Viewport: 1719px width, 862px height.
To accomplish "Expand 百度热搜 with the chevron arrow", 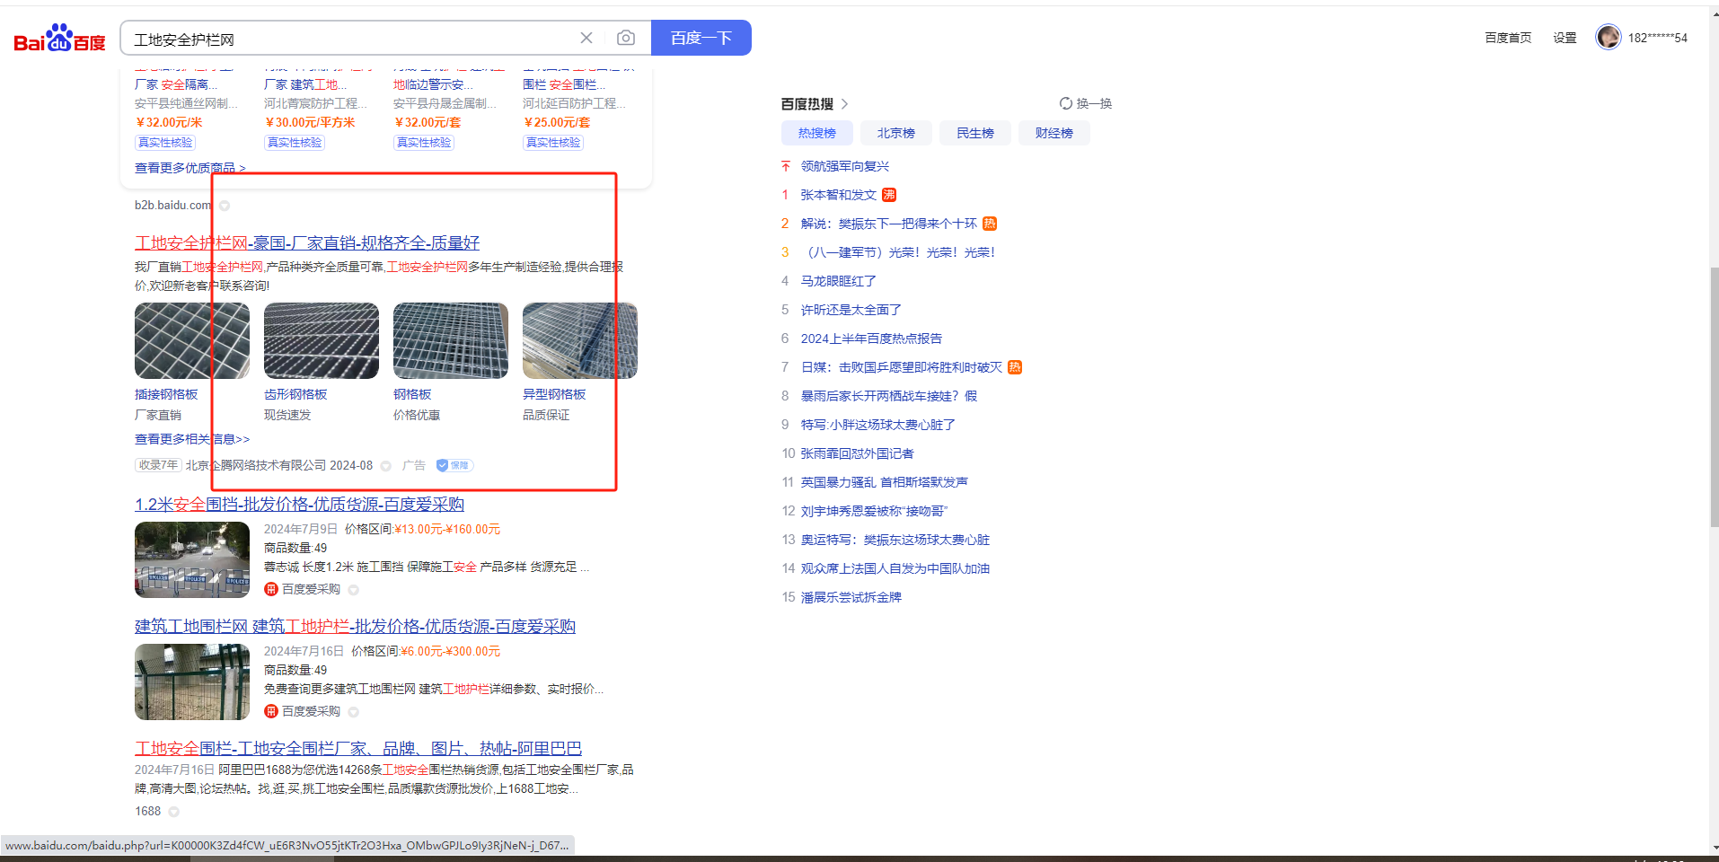I will (x=845, y=104).
